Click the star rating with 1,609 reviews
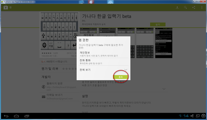The height and width of the screenshot is (120, 207). [x=49, y=53]
